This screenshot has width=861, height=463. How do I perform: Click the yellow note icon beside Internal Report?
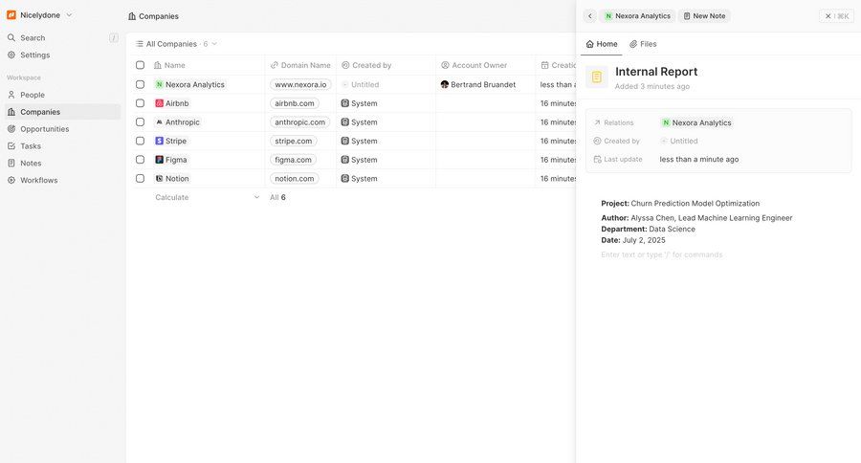click(x=597, y=77)
